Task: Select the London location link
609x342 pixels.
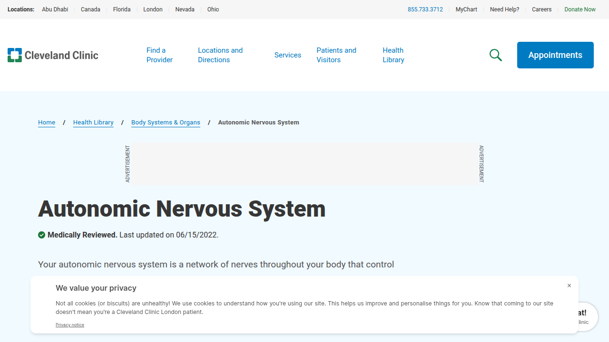Action: coord(153,9)
